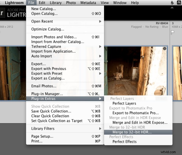The height and width of the screenshot is (155, 182).
Task: Choose New Catalog... from File menu
Action: 65,9
